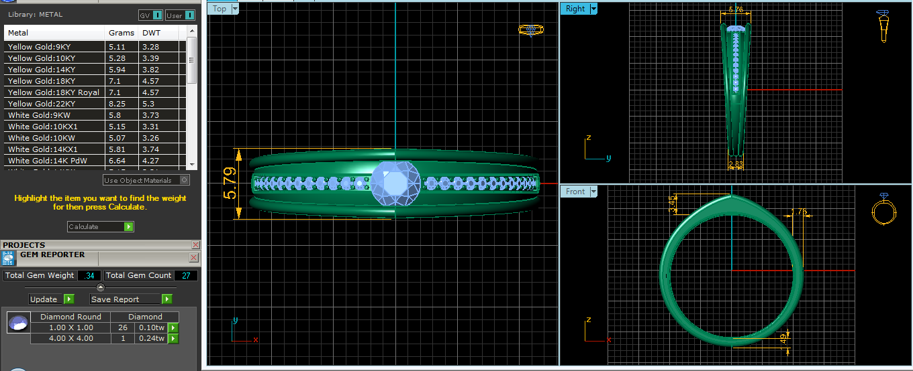Click green arrow on the 0.24tw row
The width and height of the screenshot is (913, 371).
[173, 339]
